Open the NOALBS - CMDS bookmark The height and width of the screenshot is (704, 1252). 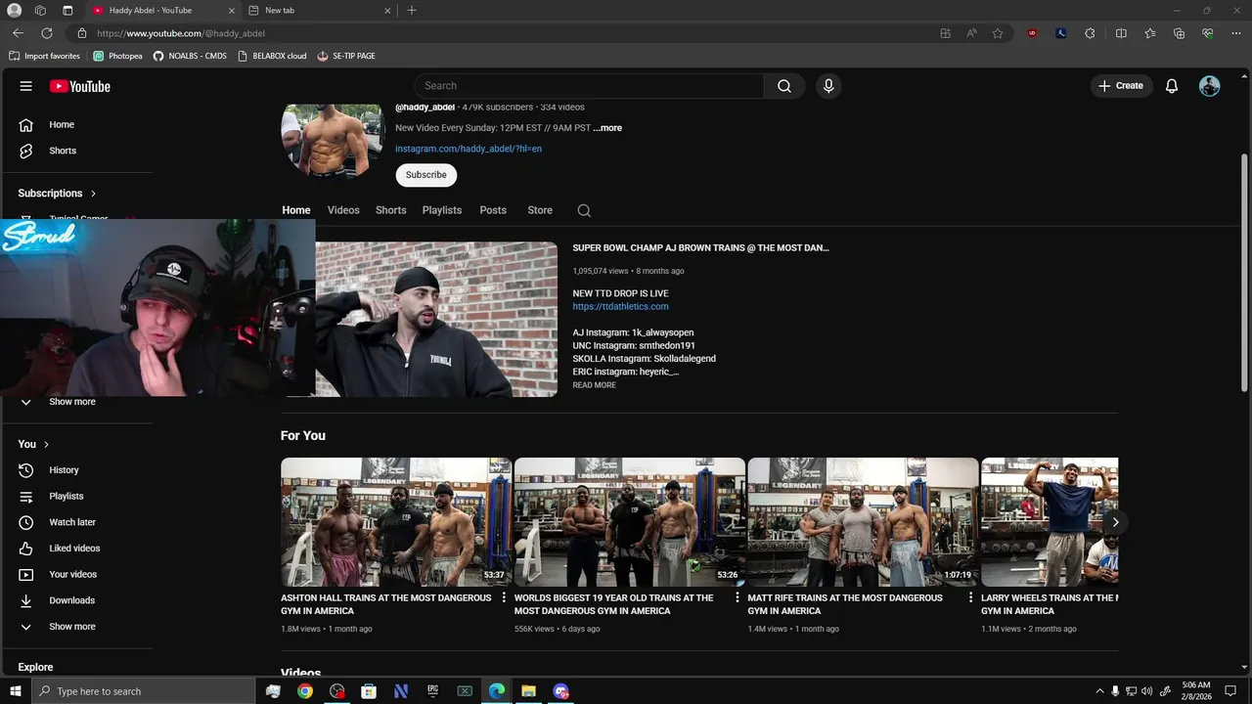coord(190,56)
